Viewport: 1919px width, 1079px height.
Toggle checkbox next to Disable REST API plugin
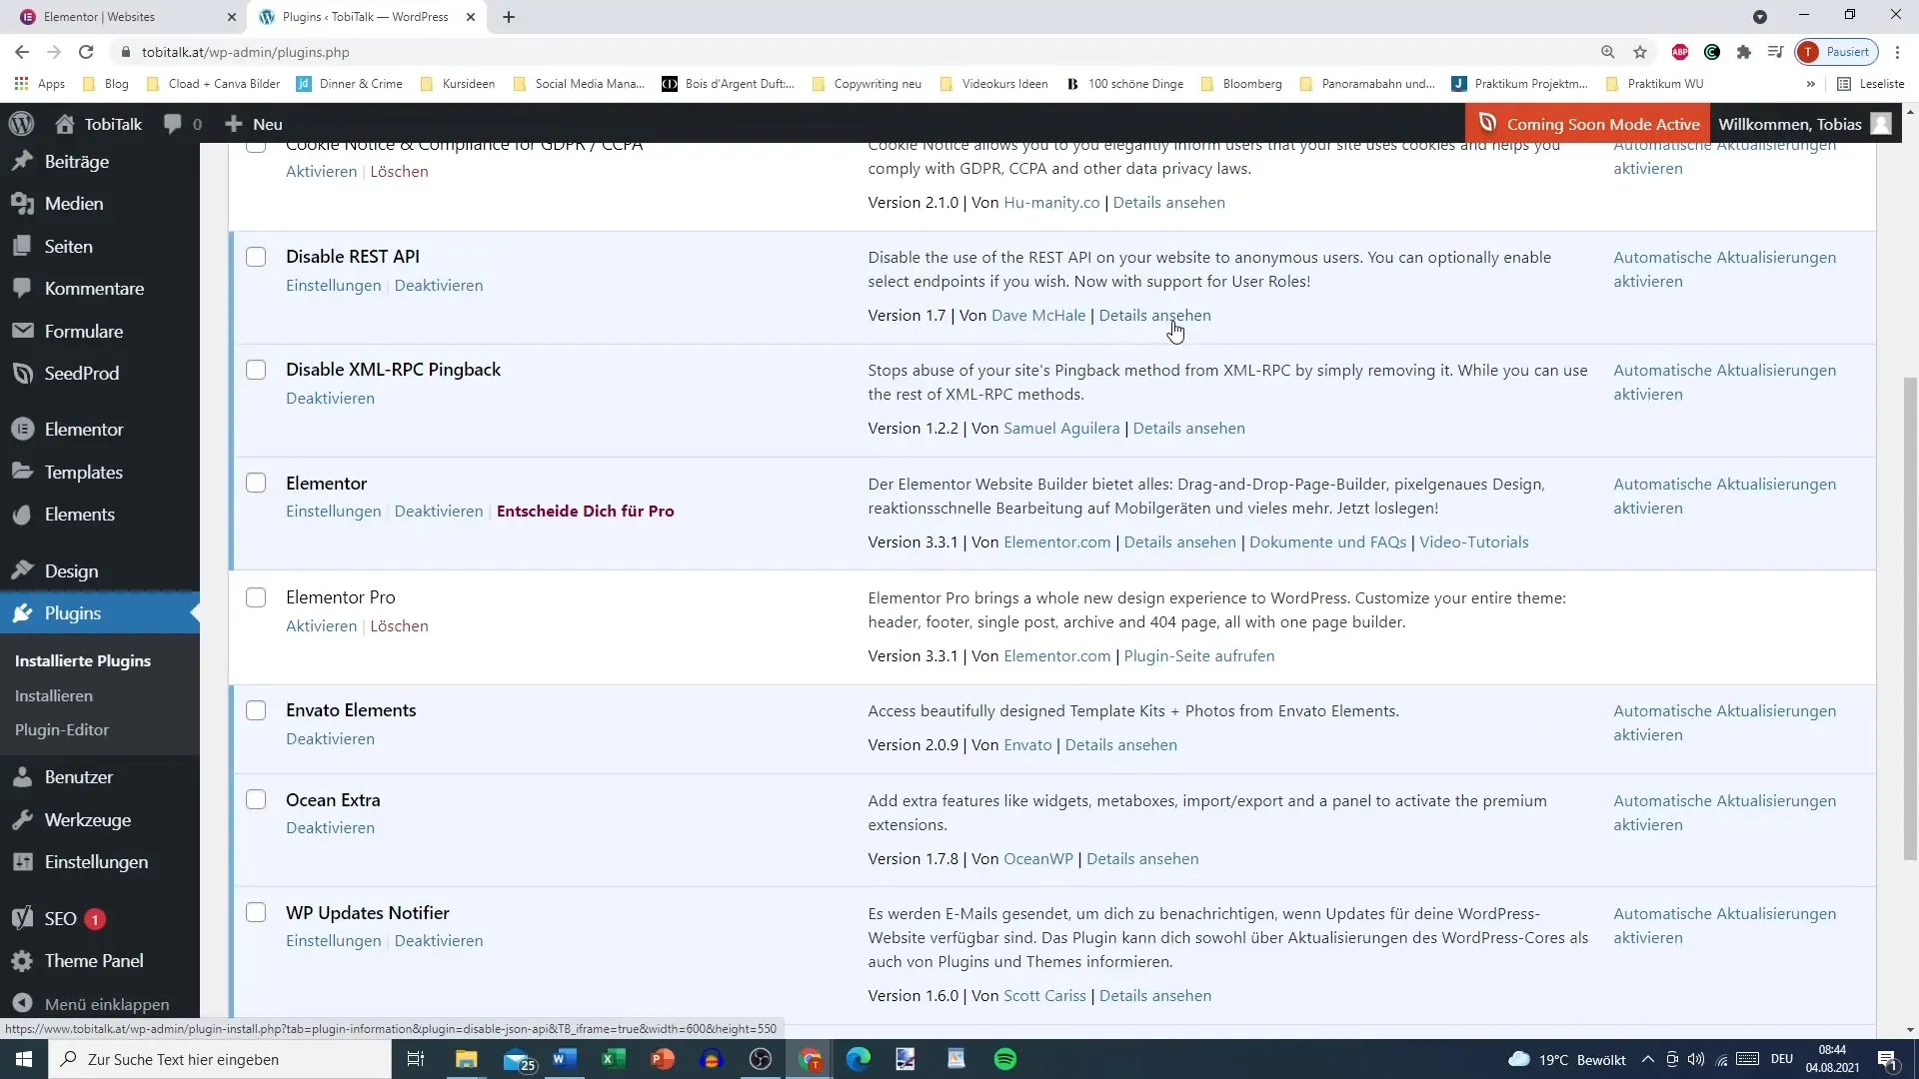pyautogui.click(x=256, y=256)
